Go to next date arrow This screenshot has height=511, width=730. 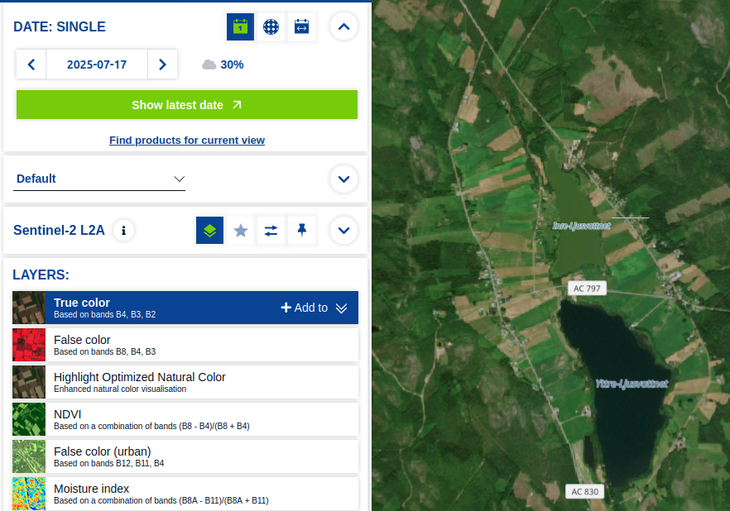[x=162, y=64]
